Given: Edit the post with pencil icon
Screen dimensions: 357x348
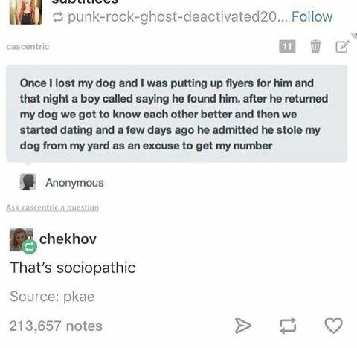Looking at the screenshot, I should click(x=343, y=46).
